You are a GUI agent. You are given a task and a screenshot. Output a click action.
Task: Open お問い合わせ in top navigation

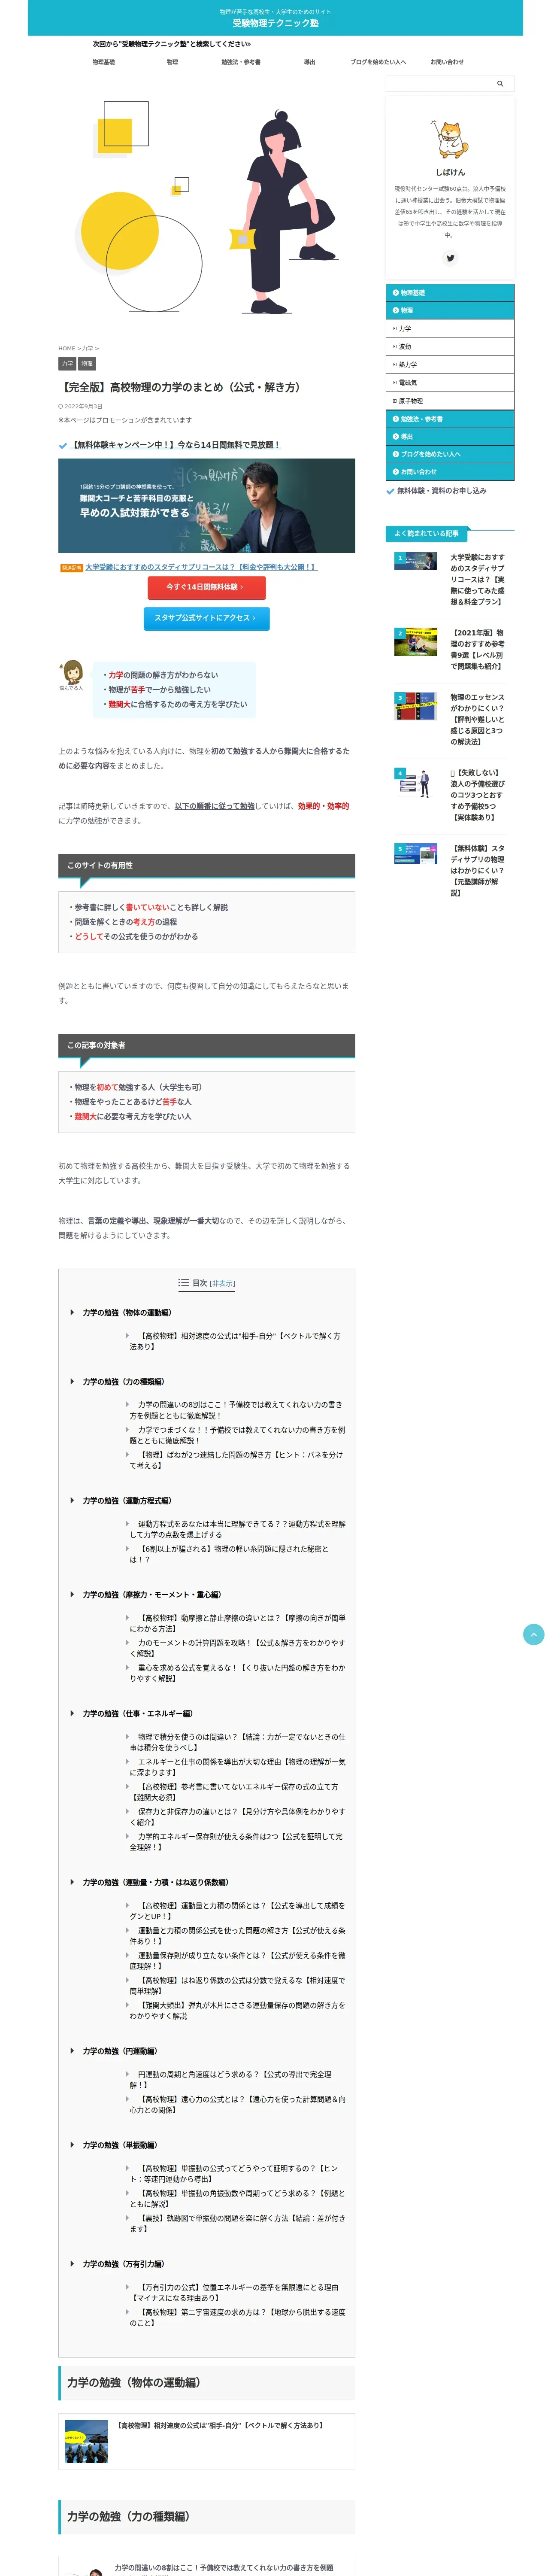point(447,62)
